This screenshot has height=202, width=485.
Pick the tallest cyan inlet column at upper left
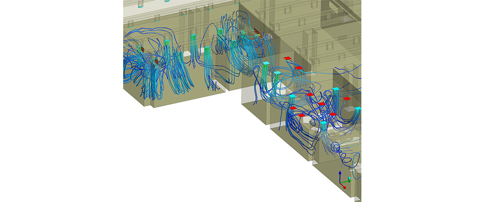[x=193, y=37]
